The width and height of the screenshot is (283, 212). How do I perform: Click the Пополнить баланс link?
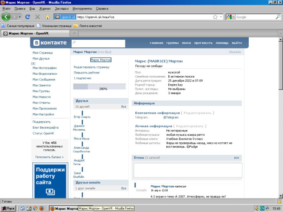[x=49, y=157]
